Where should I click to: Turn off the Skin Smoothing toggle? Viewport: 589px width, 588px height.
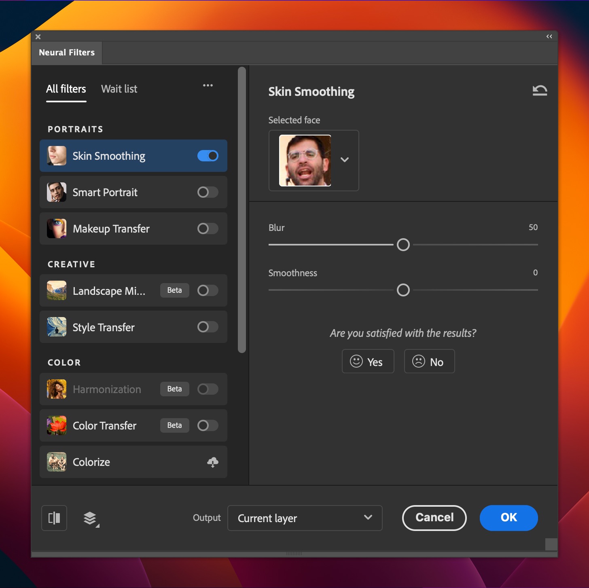pos(208,156)
